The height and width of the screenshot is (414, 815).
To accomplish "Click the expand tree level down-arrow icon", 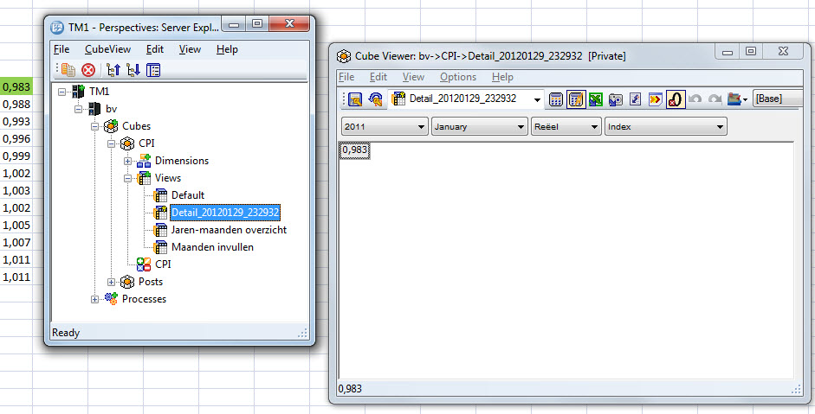I will pyautogui.click(x=133, y=70).
